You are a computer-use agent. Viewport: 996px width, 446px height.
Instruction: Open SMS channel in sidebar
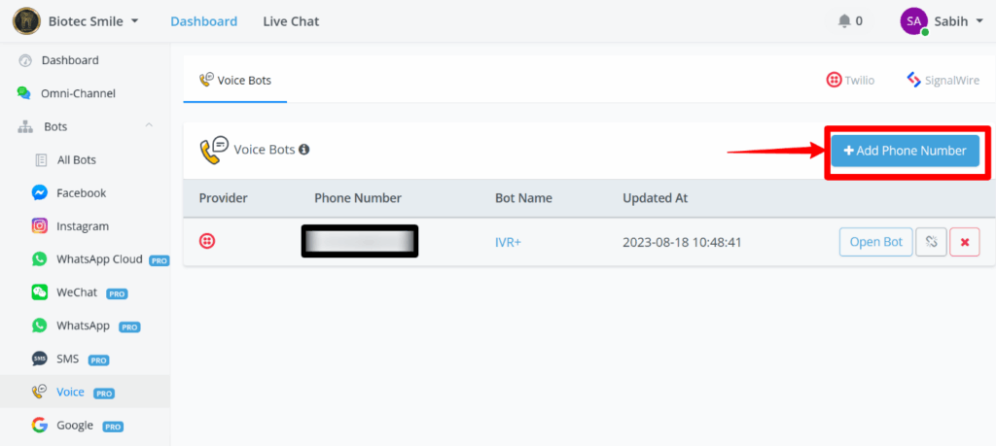[68, 359]
